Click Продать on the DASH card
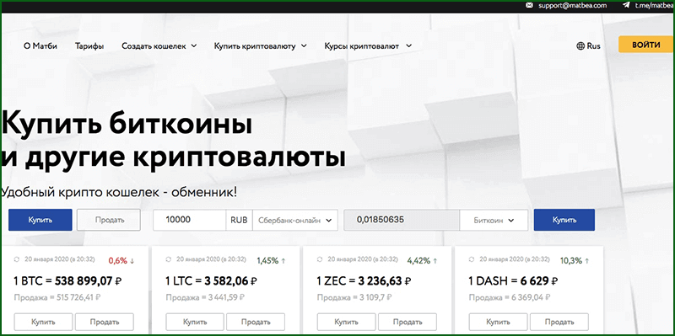This screenshot has width=675, height=336. [x=559, y=322]
